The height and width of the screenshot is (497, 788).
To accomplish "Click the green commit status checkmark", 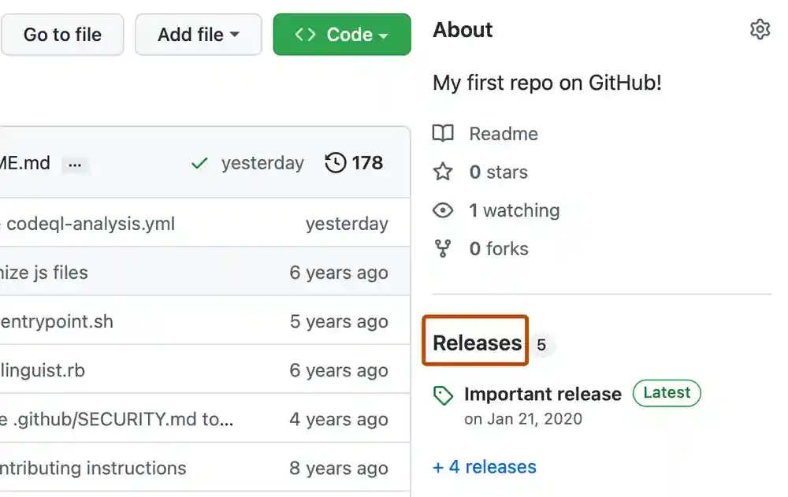I will [199, 163].
